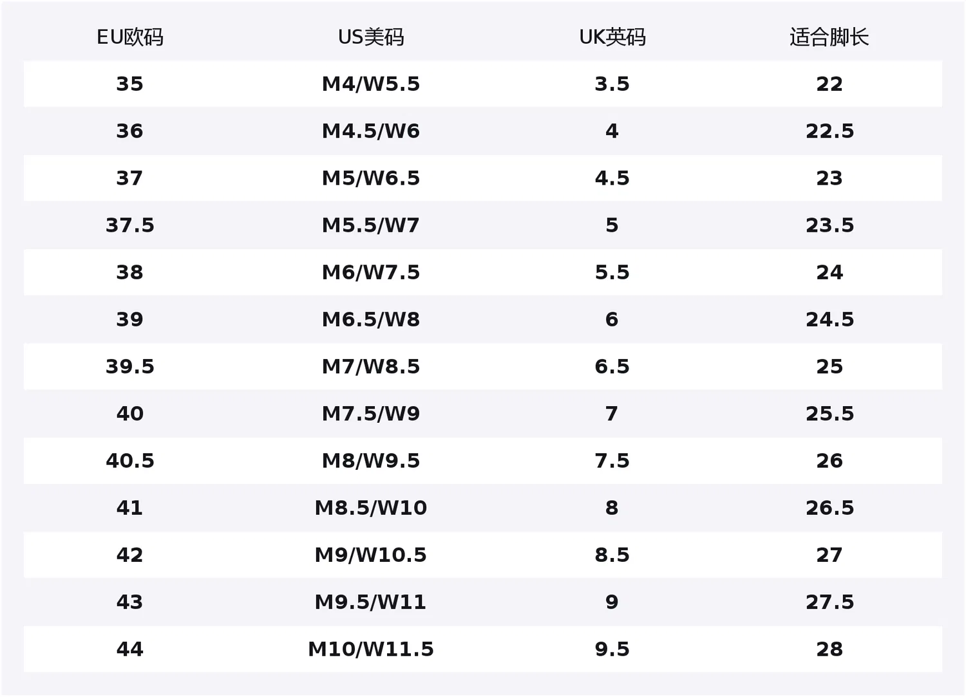This screenshot has width=966, height=697.
Task: Select the M8.5/W10 US size cell
Action: pos(371,508)
